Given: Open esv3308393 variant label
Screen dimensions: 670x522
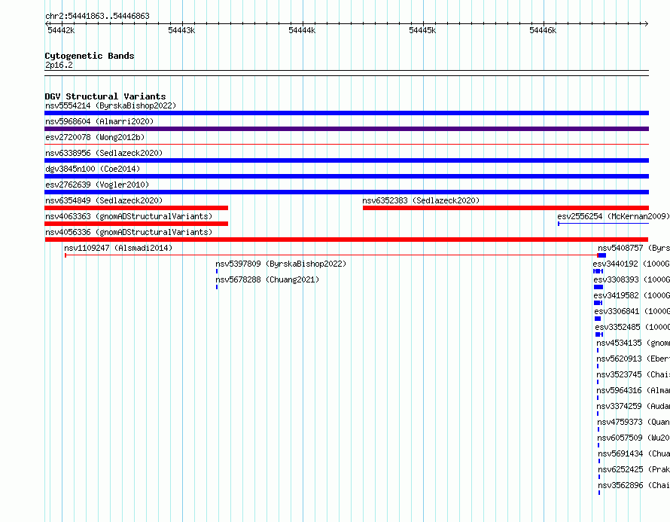Looking at the screenshot, I should pos(632,279).
